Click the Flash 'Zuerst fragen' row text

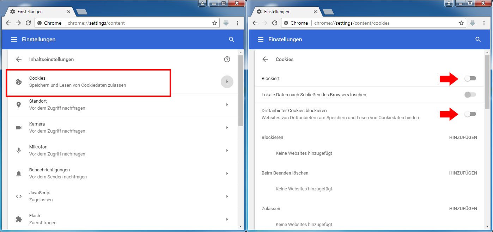(43, 223)
